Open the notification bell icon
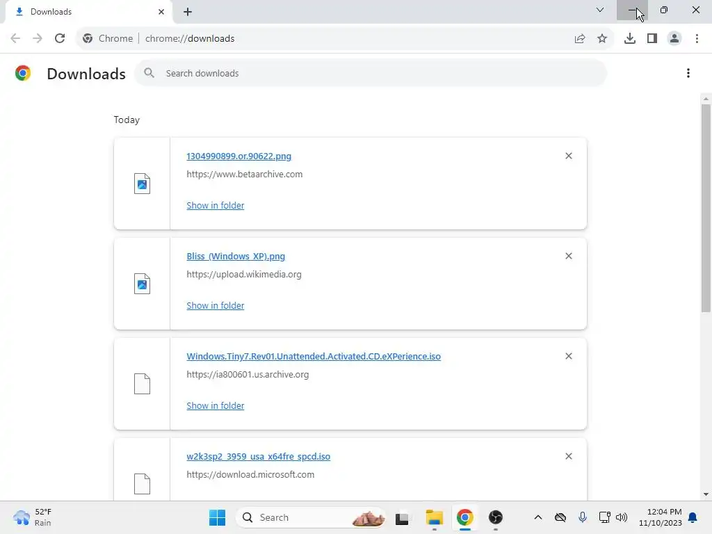Screen dimensions: 712x534 [693, 517]
